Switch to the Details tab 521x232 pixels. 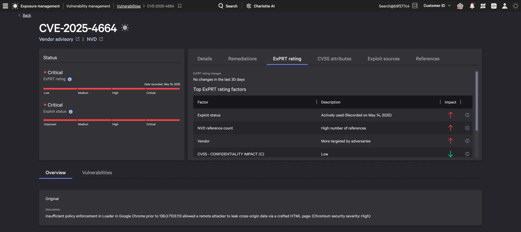(205, 59)
